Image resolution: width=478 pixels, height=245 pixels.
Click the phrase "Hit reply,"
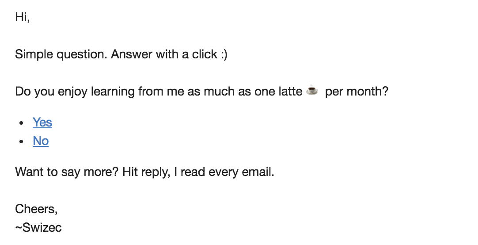point(146,172)
